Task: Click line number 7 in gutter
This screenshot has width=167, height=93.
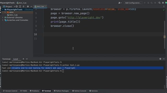Action: point(36,22)
